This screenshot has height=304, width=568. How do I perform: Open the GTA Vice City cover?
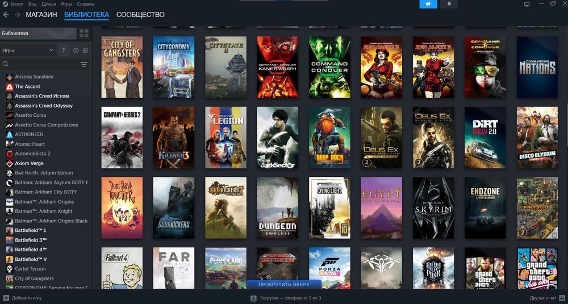[x=537, y=268]
